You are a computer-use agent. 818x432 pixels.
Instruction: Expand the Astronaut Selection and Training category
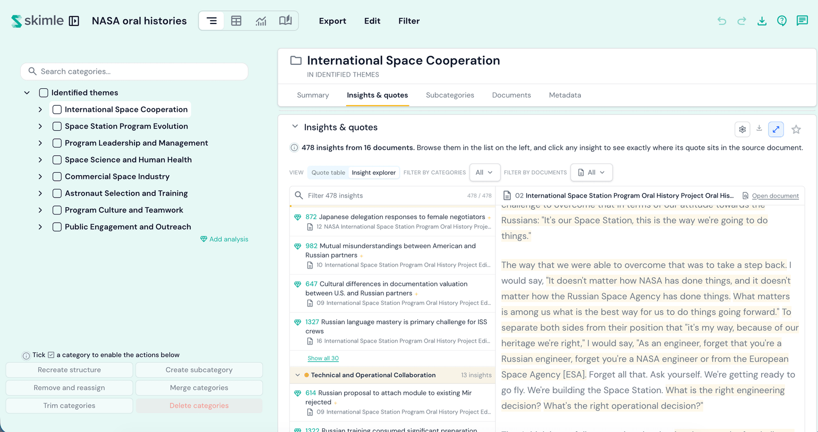40,194
